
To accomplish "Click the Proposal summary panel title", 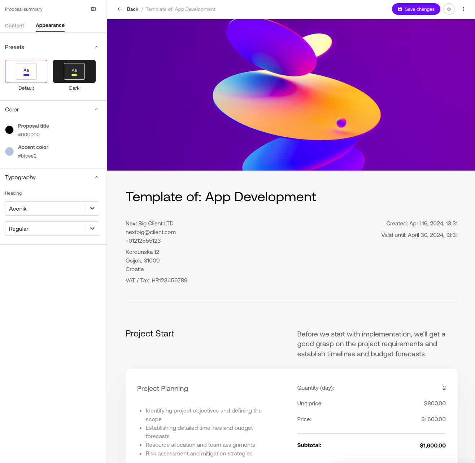I will tap(24, 9).
